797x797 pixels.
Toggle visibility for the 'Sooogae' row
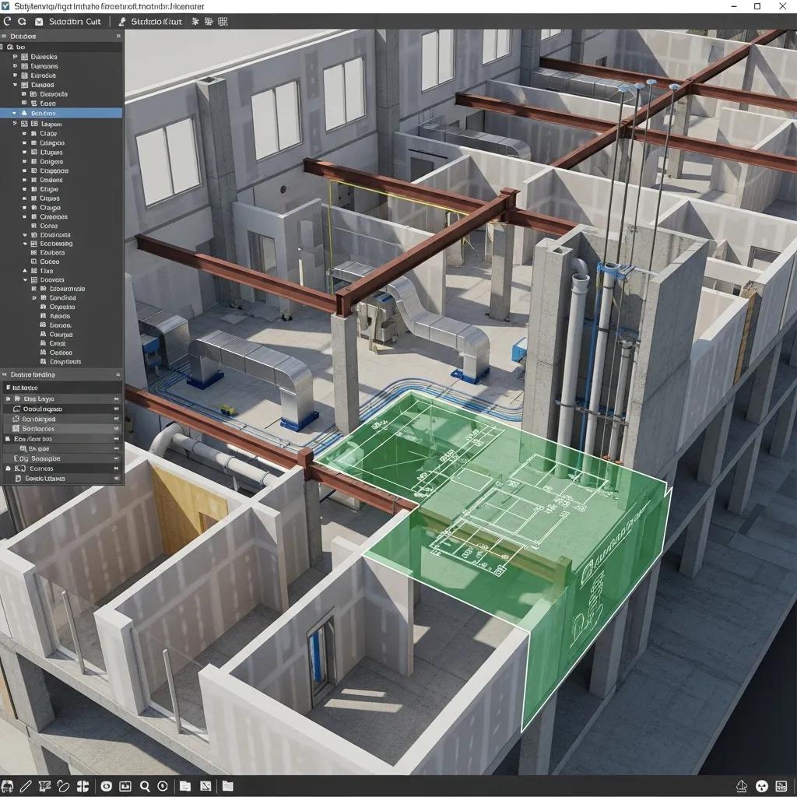(117, 458)
